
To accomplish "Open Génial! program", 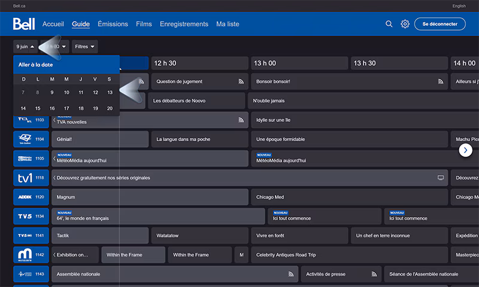I will point(100,139).
